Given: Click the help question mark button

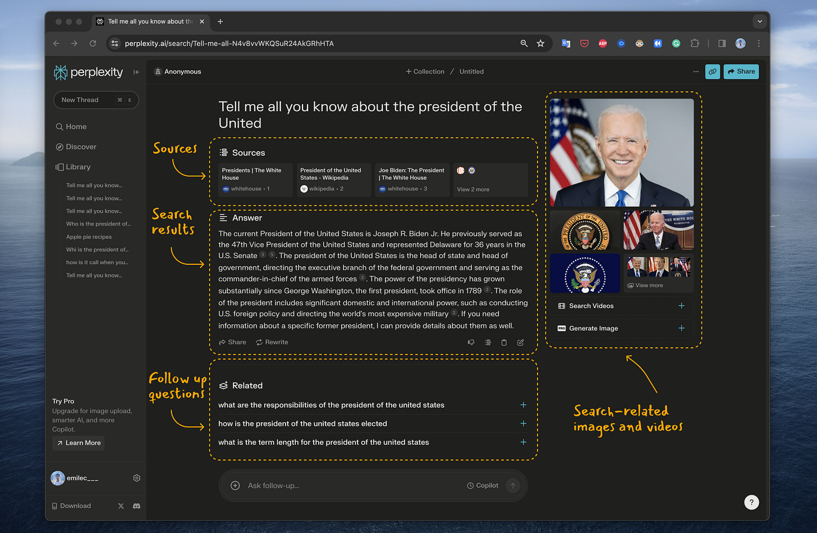Looking at the screenshot, I should tap(751, 503).
